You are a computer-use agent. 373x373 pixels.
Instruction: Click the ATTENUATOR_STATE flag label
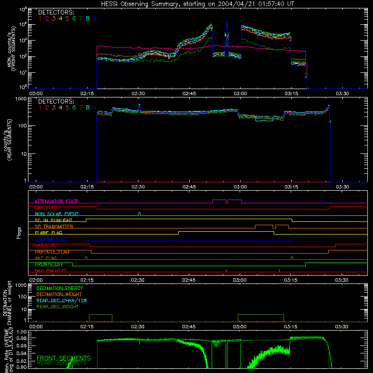(x=56, y=201)
